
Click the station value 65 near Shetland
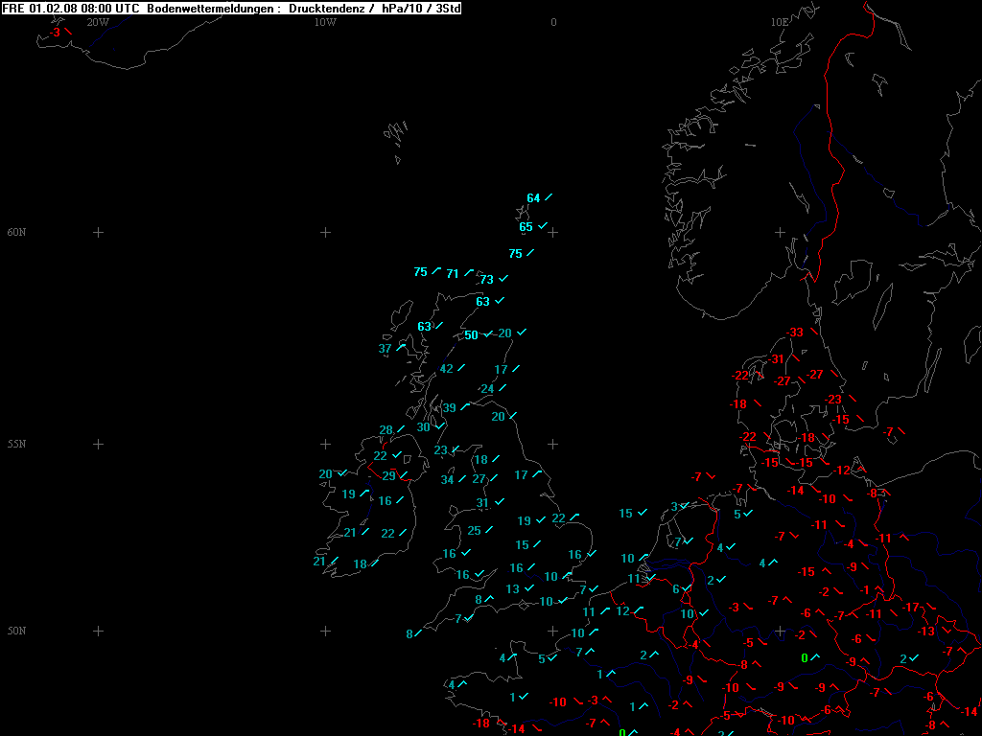(x=526, y=227)
